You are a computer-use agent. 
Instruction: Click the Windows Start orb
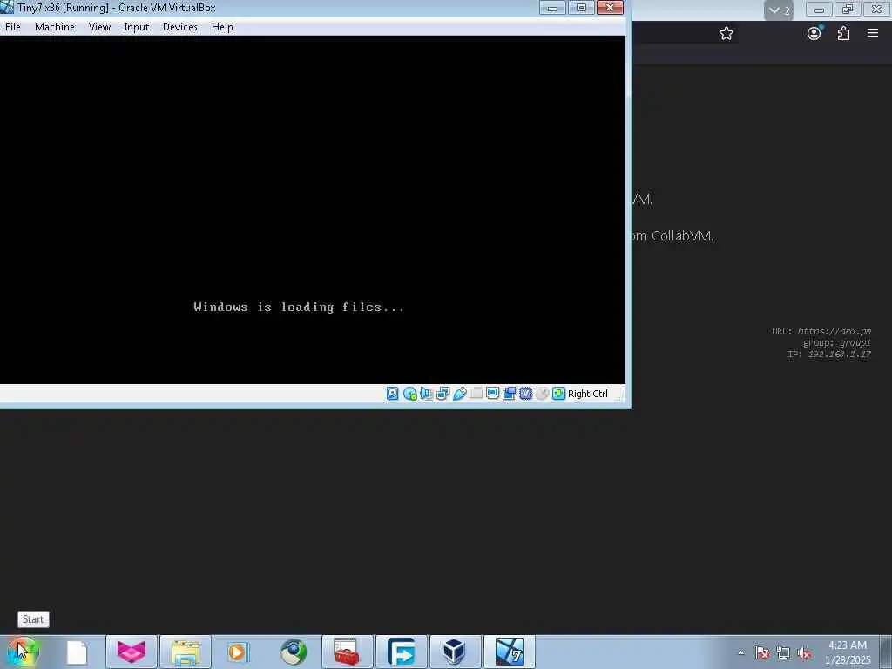click(24, 652)
